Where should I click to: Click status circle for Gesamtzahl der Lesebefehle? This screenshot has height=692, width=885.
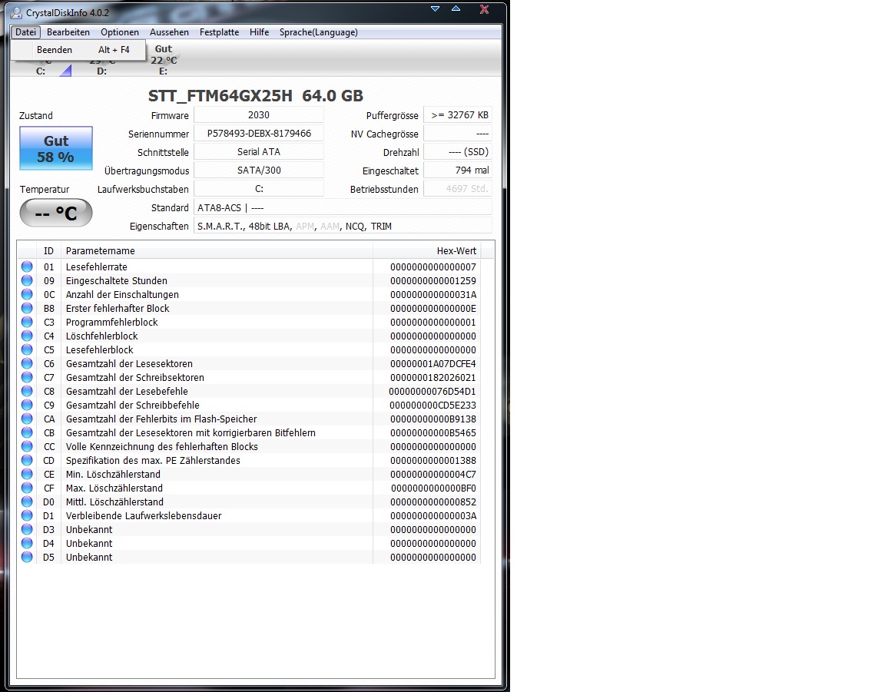tap(27, 391)
